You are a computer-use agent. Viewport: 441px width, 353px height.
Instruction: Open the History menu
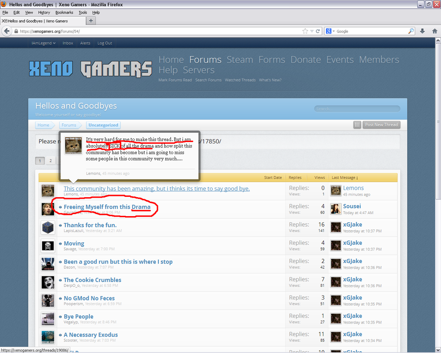(44, 12)
